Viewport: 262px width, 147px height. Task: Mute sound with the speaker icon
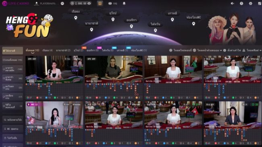233,4
